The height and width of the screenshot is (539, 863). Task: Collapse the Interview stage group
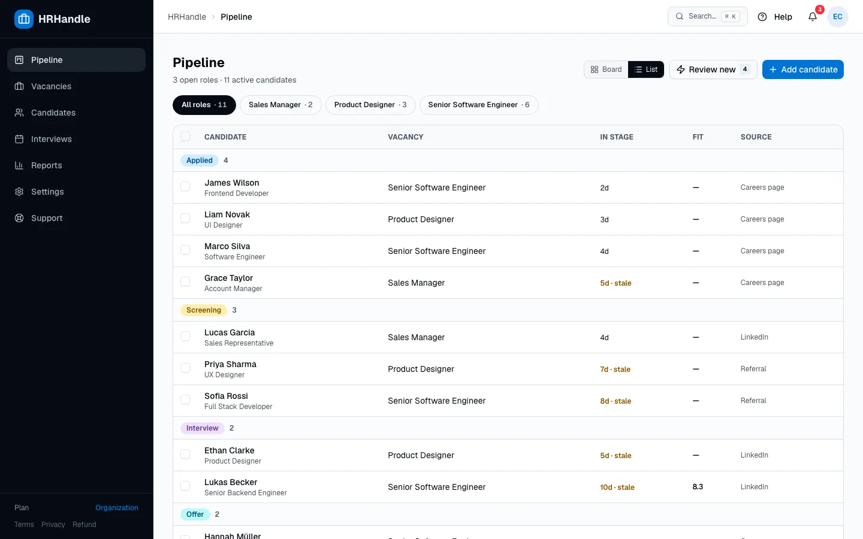pyautogui.click(x=203, y=428)
